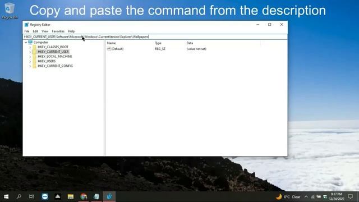Open the Help menu
The image size is (359, 202).
click(71, 31)
